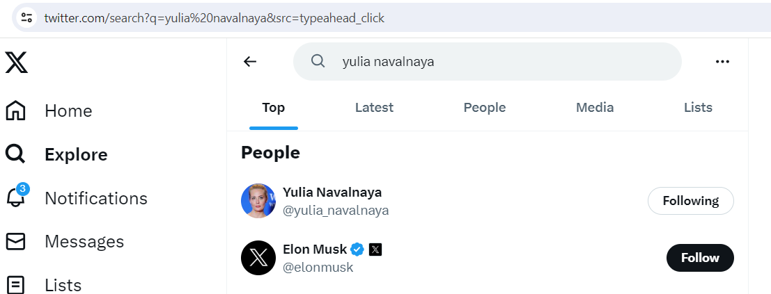Open the three-dot search options menu
Screen dimensions: 771x294
[x=722, y=61]
